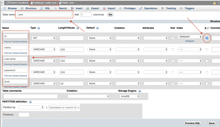Click the Operations wrench icon

[141, 8]
